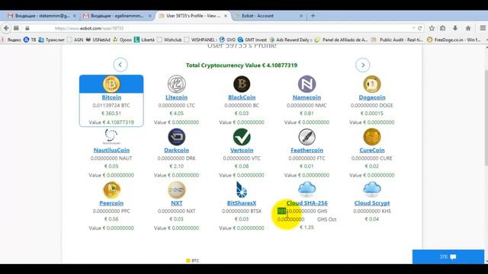Click the CureCoin gold icon
488x274 pixels.
[372, 137]
